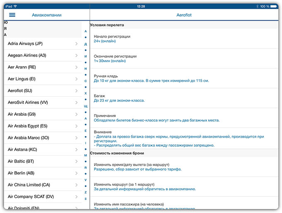Jump to letter M in index
The height and width of the screenshot is (213, 282).
coord(85,155)
